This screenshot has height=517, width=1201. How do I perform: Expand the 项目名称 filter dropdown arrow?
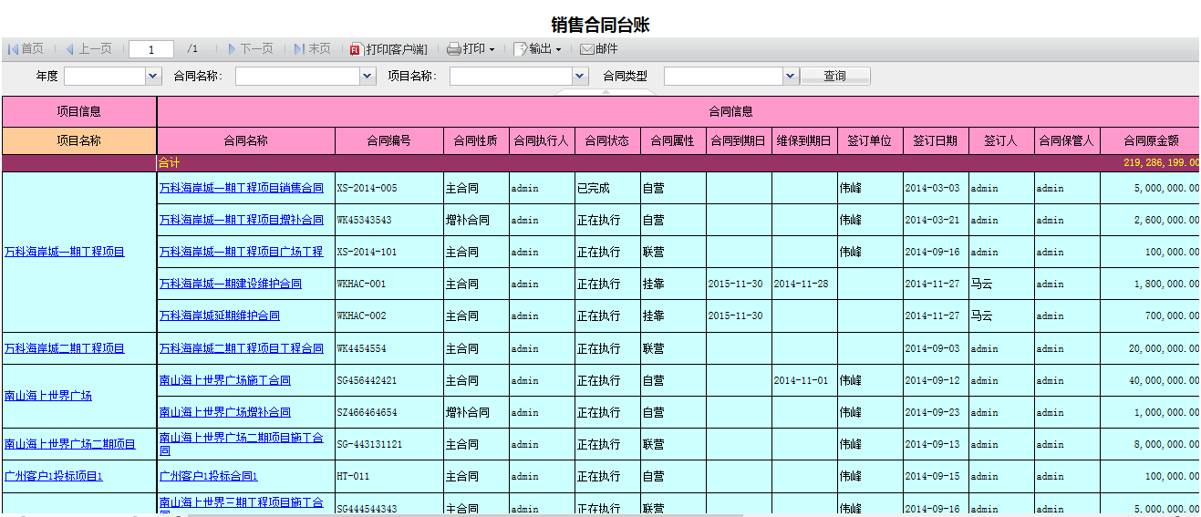(x=580, y=77)
